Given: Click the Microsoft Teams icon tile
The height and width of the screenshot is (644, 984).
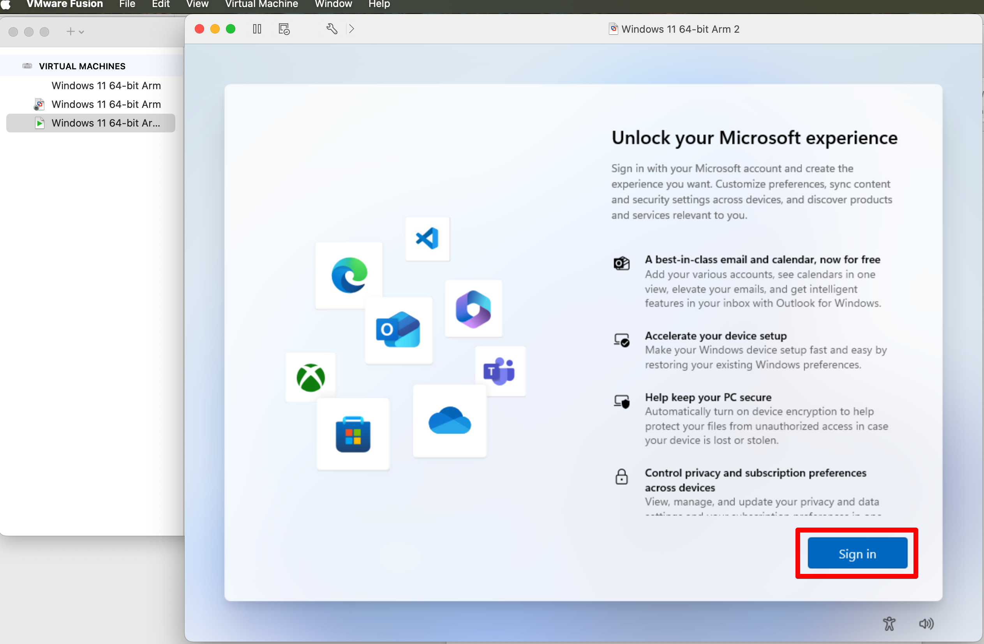Looking at the screenshot, I should (x=499, y=371).
